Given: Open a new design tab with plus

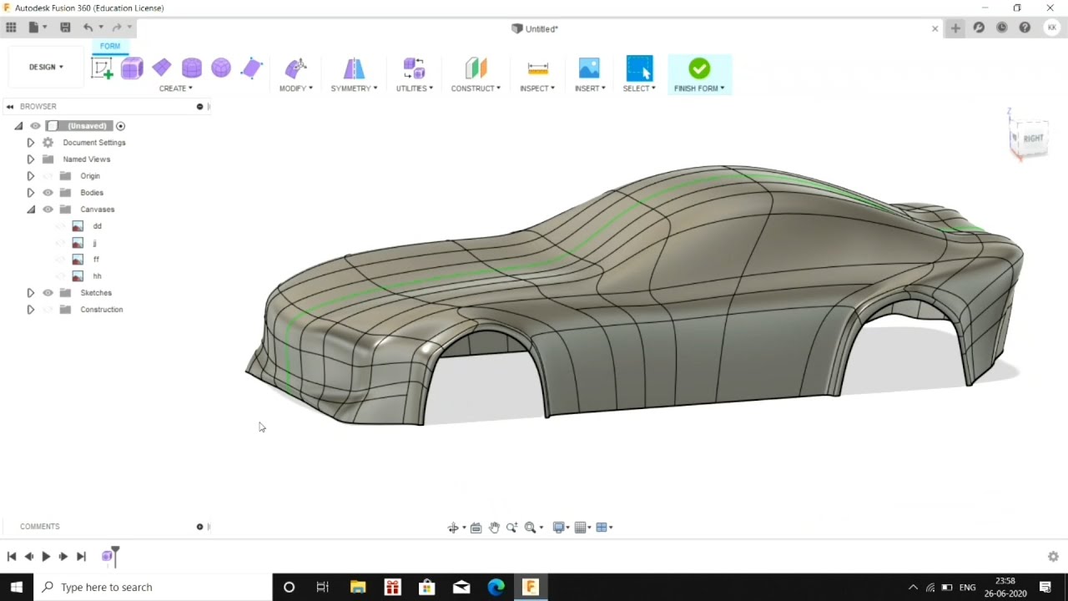Looking at the screenshot, I should tap(955, 28).
